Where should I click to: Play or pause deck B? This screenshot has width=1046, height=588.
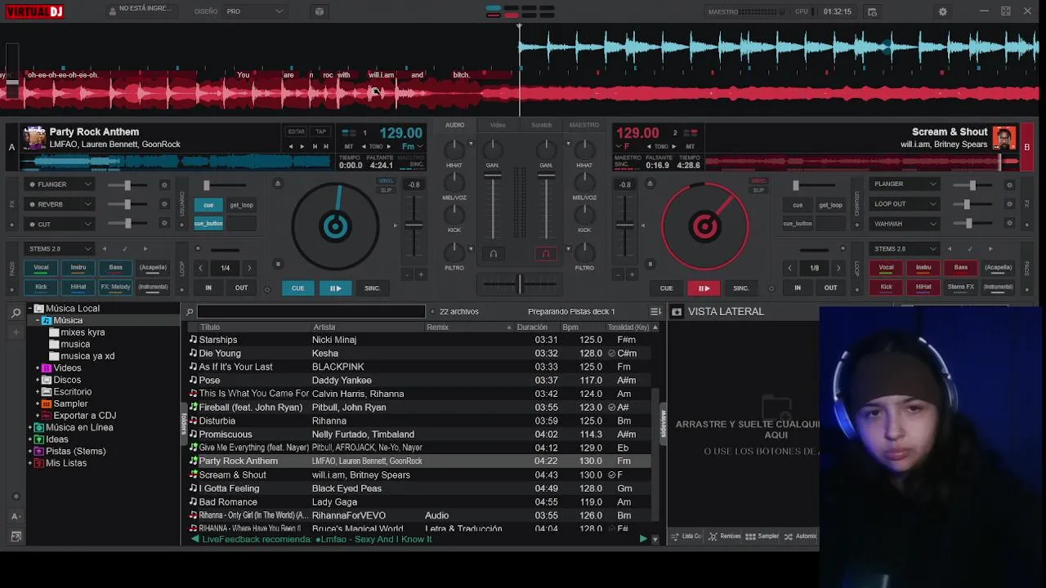click(x=704, y=288)
